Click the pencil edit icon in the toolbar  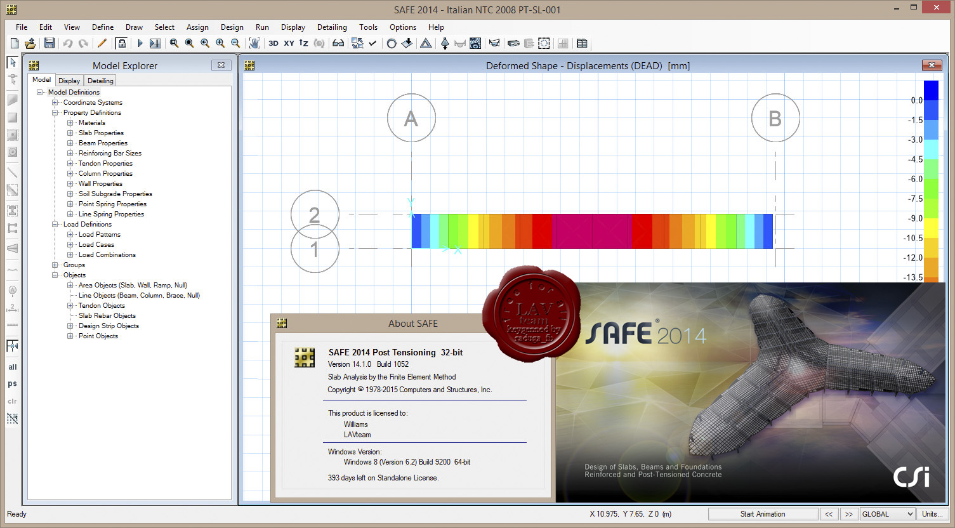coord(102,43)
